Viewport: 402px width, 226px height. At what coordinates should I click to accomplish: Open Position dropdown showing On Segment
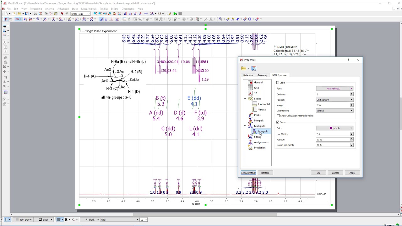click(335, 100)
